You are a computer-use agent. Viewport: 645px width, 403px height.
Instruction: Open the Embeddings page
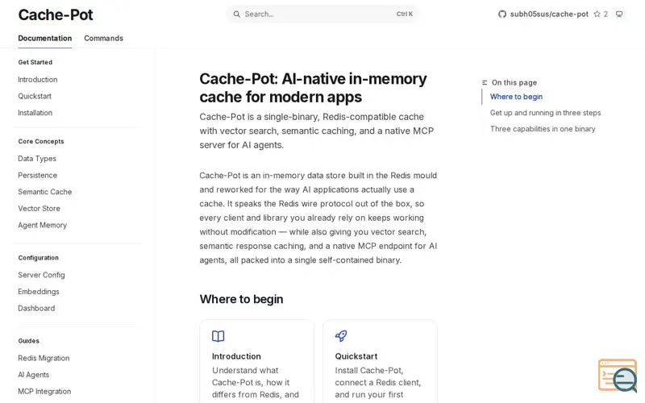(x=39, y=292)
